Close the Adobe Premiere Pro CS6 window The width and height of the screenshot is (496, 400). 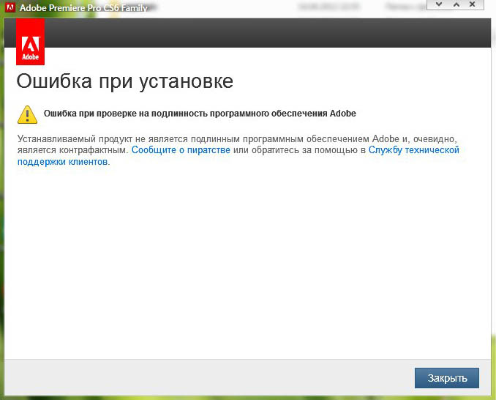point(473,4)
